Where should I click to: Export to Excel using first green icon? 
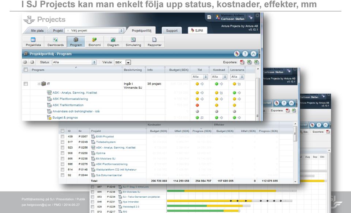pyautogui.click(x=249, y=62)
